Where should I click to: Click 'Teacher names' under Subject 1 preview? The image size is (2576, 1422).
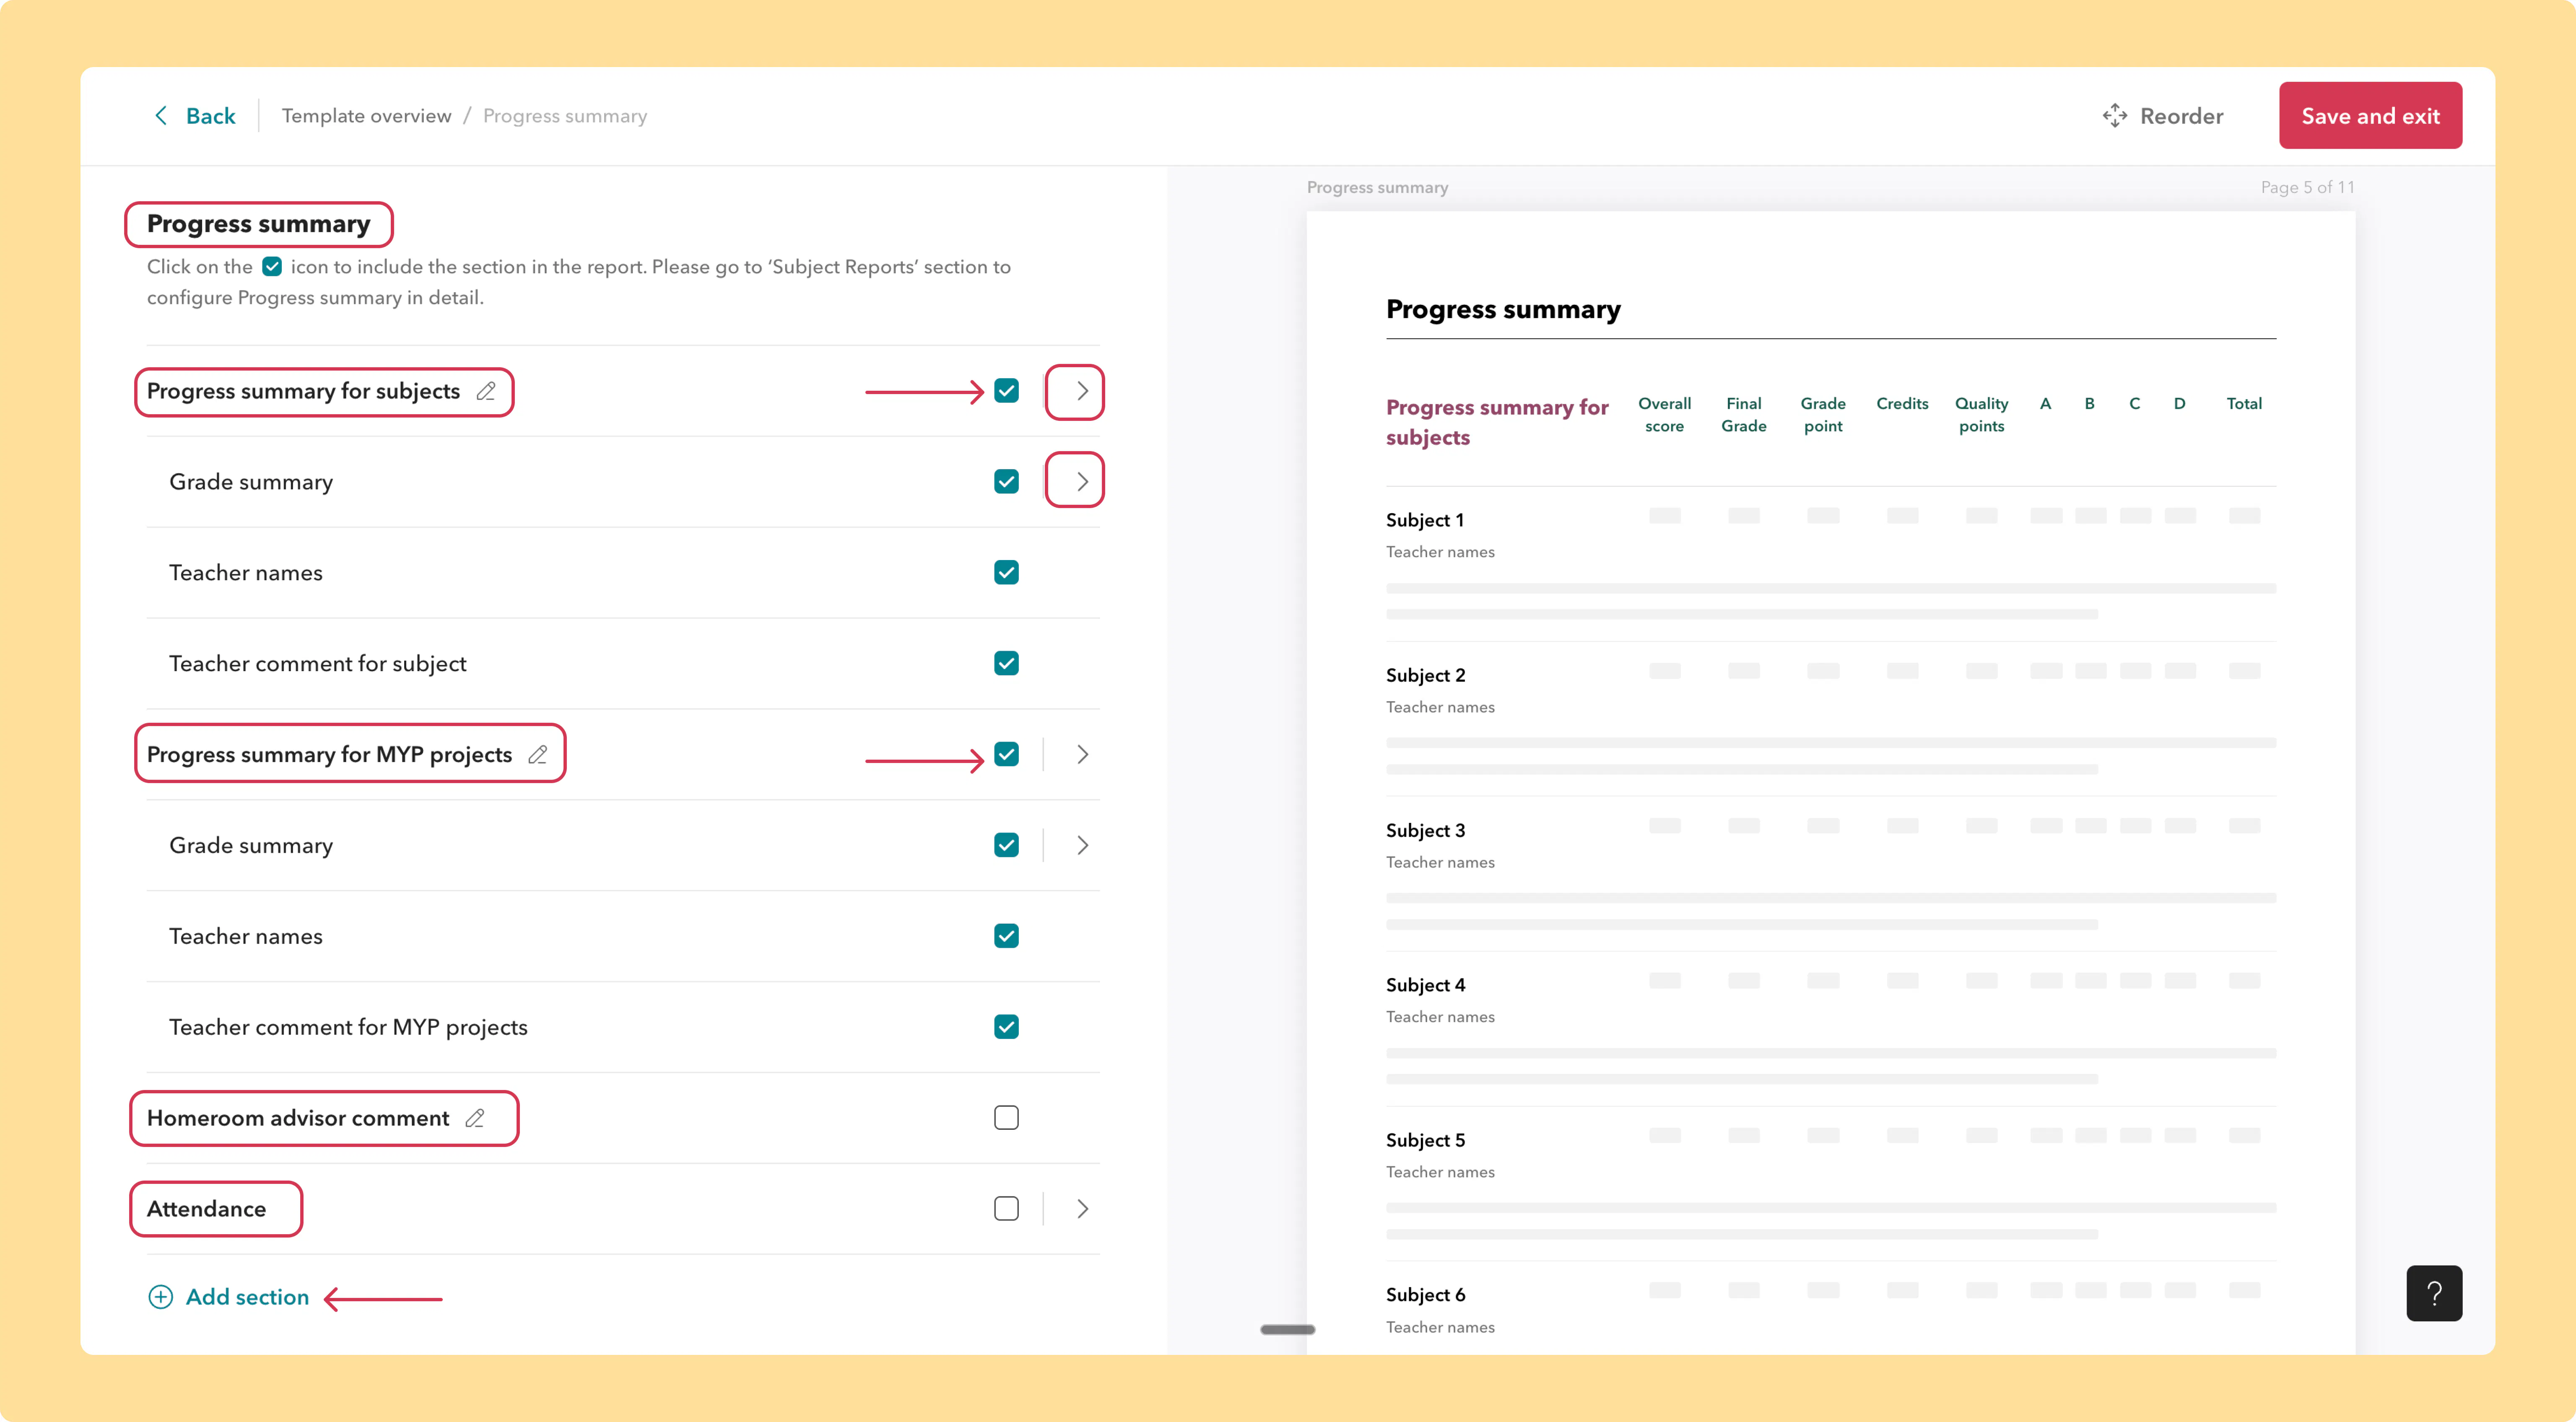1440,552
